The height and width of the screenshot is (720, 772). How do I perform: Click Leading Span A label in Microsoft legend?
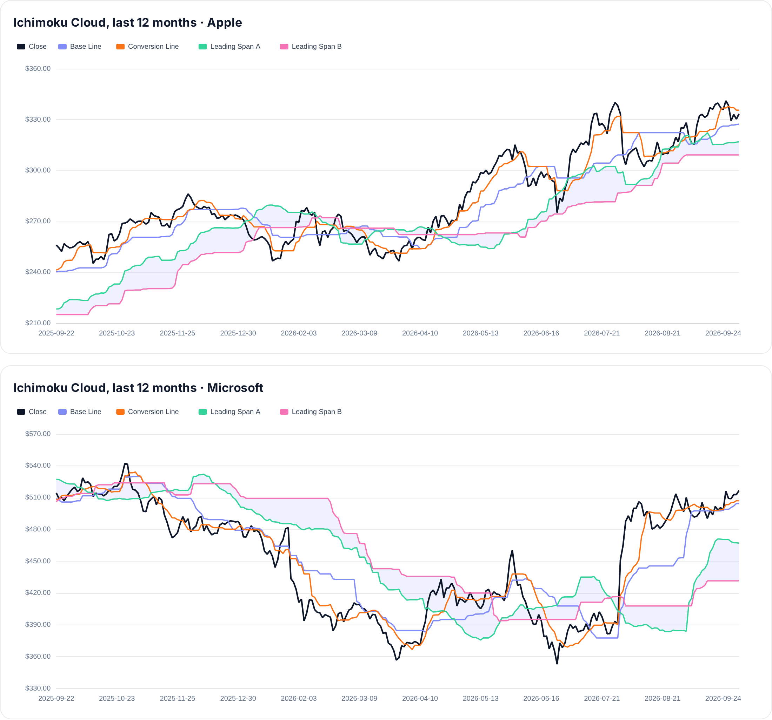click(235, 412)
